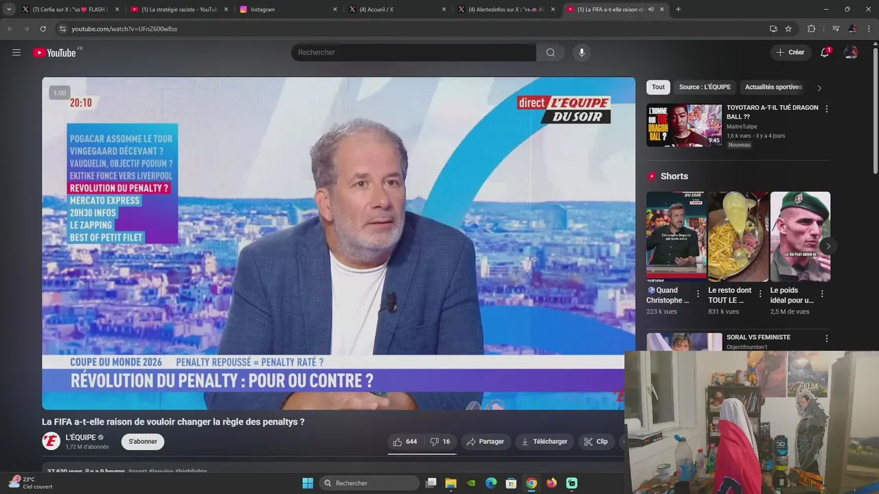879x494 pixels.
Task: Switch to the Instagram tab
Action: [x=288, y=10]
